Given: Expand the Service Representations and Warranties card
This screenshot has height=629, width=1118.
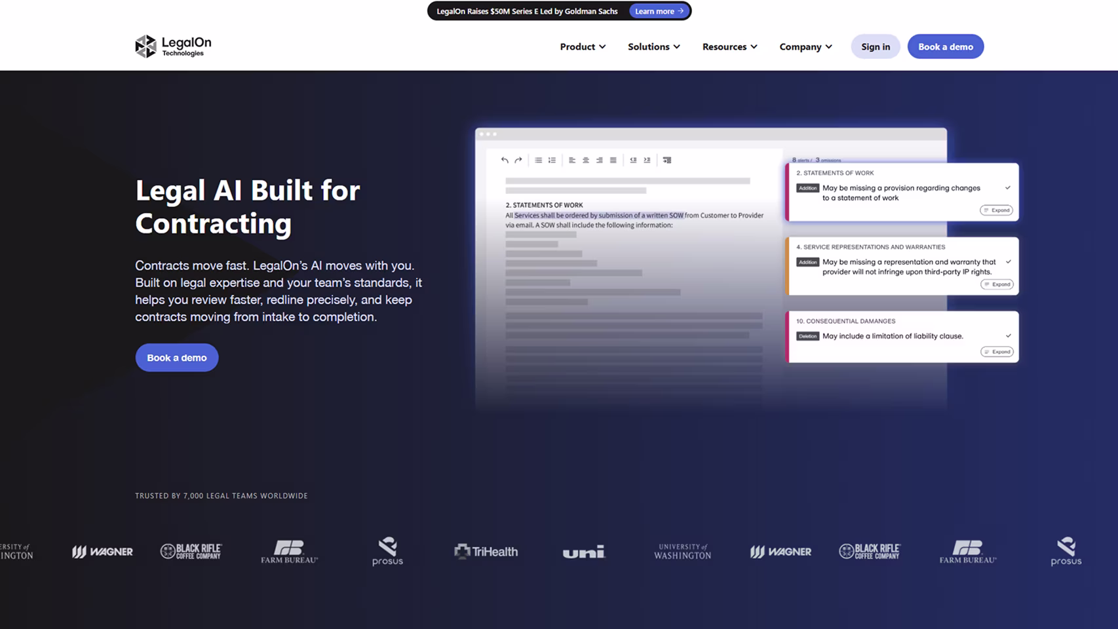Looking at the screenshot, I should 997,284.
